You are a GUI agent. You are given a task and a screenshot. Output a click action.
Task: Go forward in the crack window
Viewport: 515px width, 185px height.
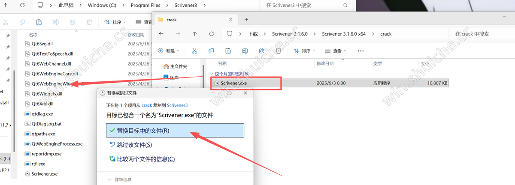pos(178,34)
